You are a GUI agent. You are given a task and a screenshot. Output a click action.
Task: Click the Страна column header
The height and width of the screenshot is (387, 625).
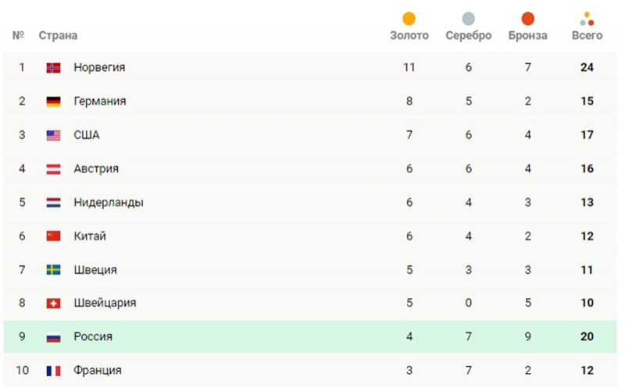58,36
